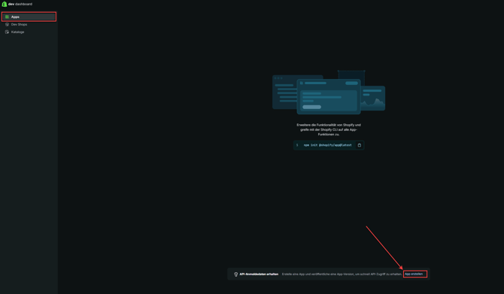Open the Apps sidebar menu item
Screen dimensions: 504x294
pyautogui.click(x=29, y=17)
